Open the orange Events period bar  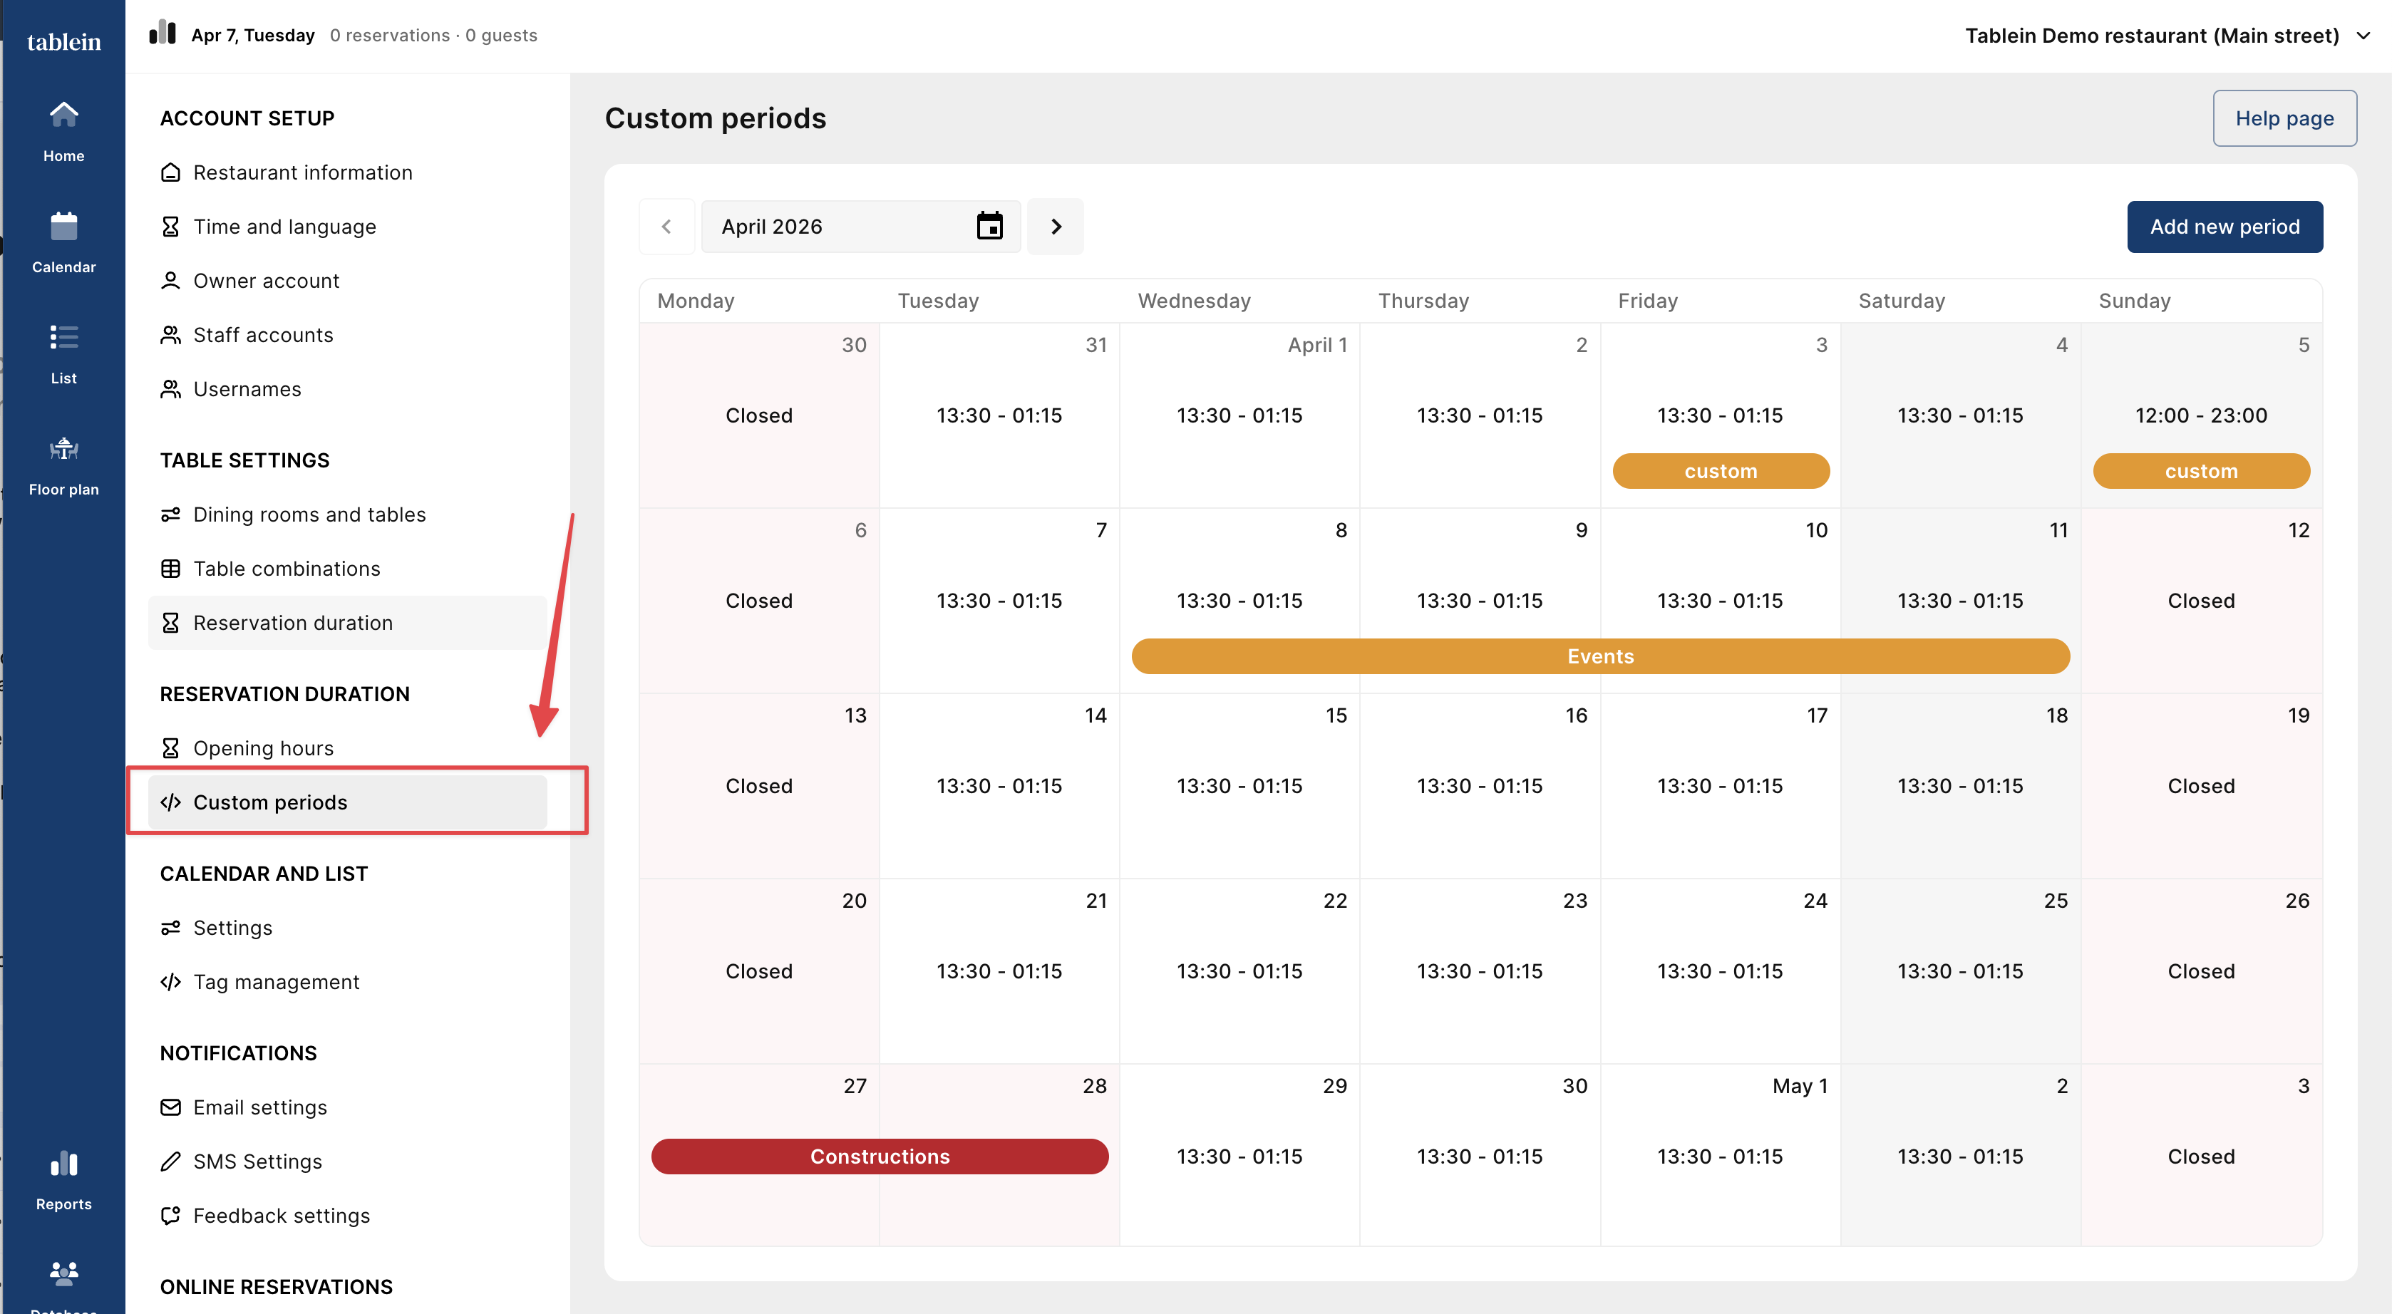tap(1599, 656)
